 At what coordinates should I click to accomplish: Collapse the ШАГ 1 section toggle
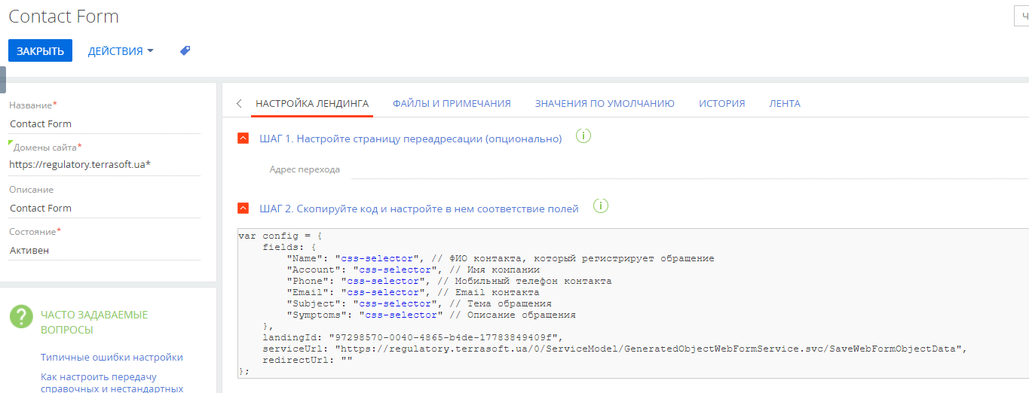[x=243, y=139]
